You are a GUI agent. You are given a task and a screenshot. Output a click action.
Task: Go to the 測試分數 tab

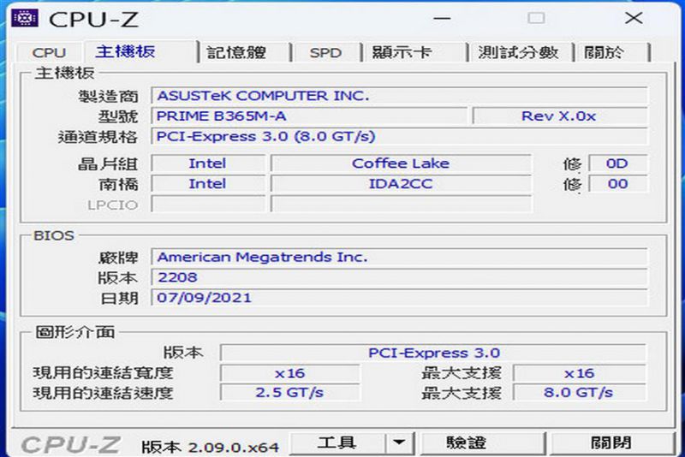click(x=518, y=53)
